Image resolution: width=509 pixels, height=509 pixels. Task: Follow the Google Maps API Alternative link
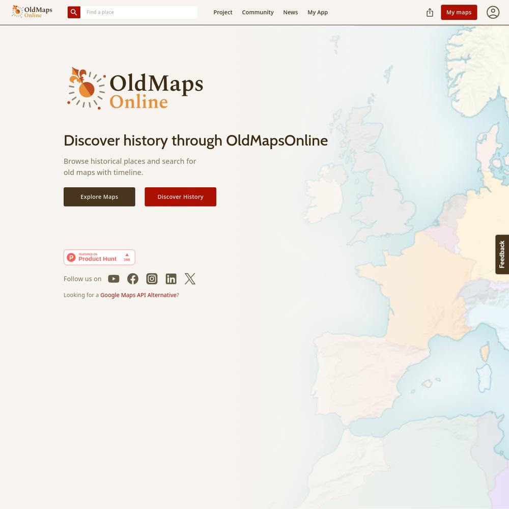[138, 295]
